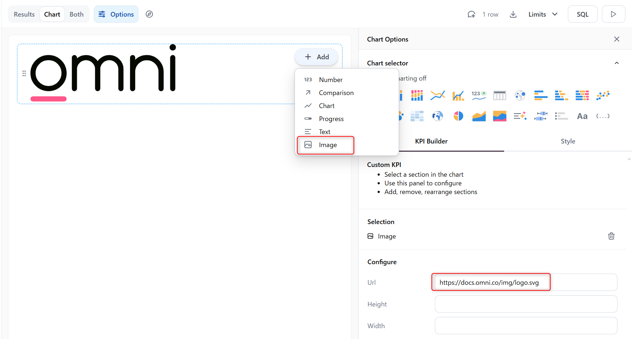Open the Limits dropdown
Screen dimensions: 632x339
[x=542, y=14]
